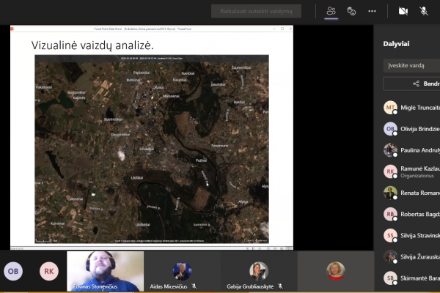
Task: Click the MT avatar in participants list
Action: pos(390,108)
